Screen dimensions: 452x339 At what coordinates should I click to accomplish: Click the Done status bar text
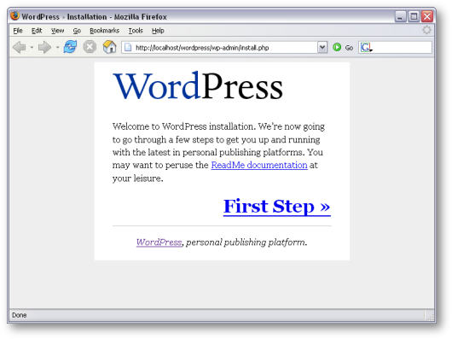[20, 315]
